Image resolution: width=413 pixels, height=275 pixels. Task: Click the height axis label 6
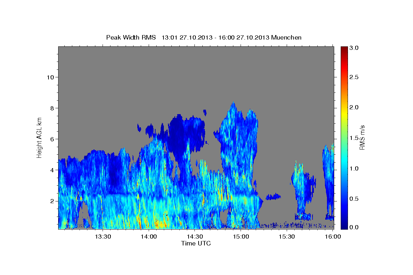tap(52, 139)
